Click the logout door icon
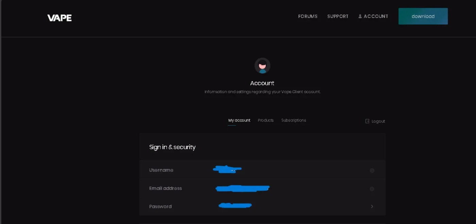476x224 pixels. [367, 121]
